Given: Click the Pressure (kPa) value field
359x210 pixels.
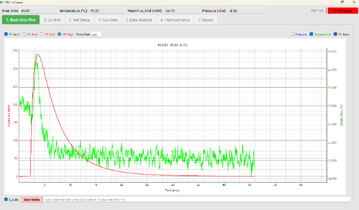Looking at the screenshot, I should [x=246, y=11].
